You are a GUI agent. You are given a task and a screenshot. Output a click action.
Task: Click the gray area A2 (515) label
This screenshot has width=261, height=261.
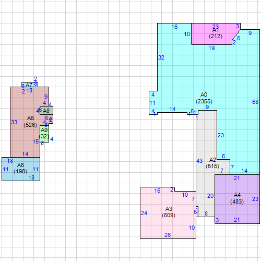pos(212,163)
